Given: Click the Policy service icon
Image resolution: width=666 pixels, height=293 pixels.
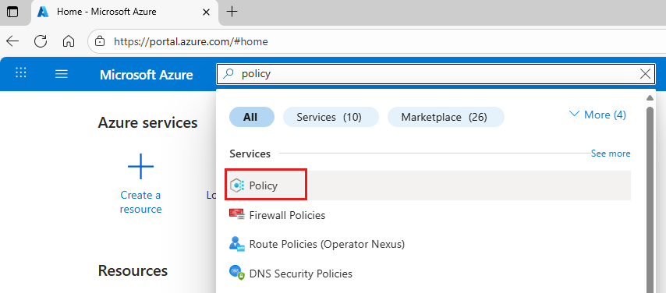Looking at the screenshot, I should [237, 185].
